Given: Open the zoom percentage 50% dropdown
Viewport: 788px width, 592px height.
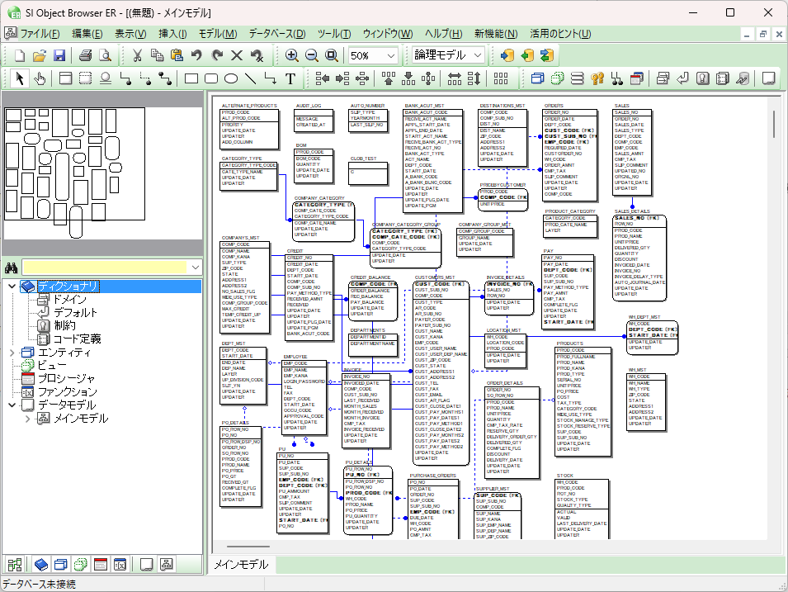Looking at the screenshot, I should coord(390,55).
